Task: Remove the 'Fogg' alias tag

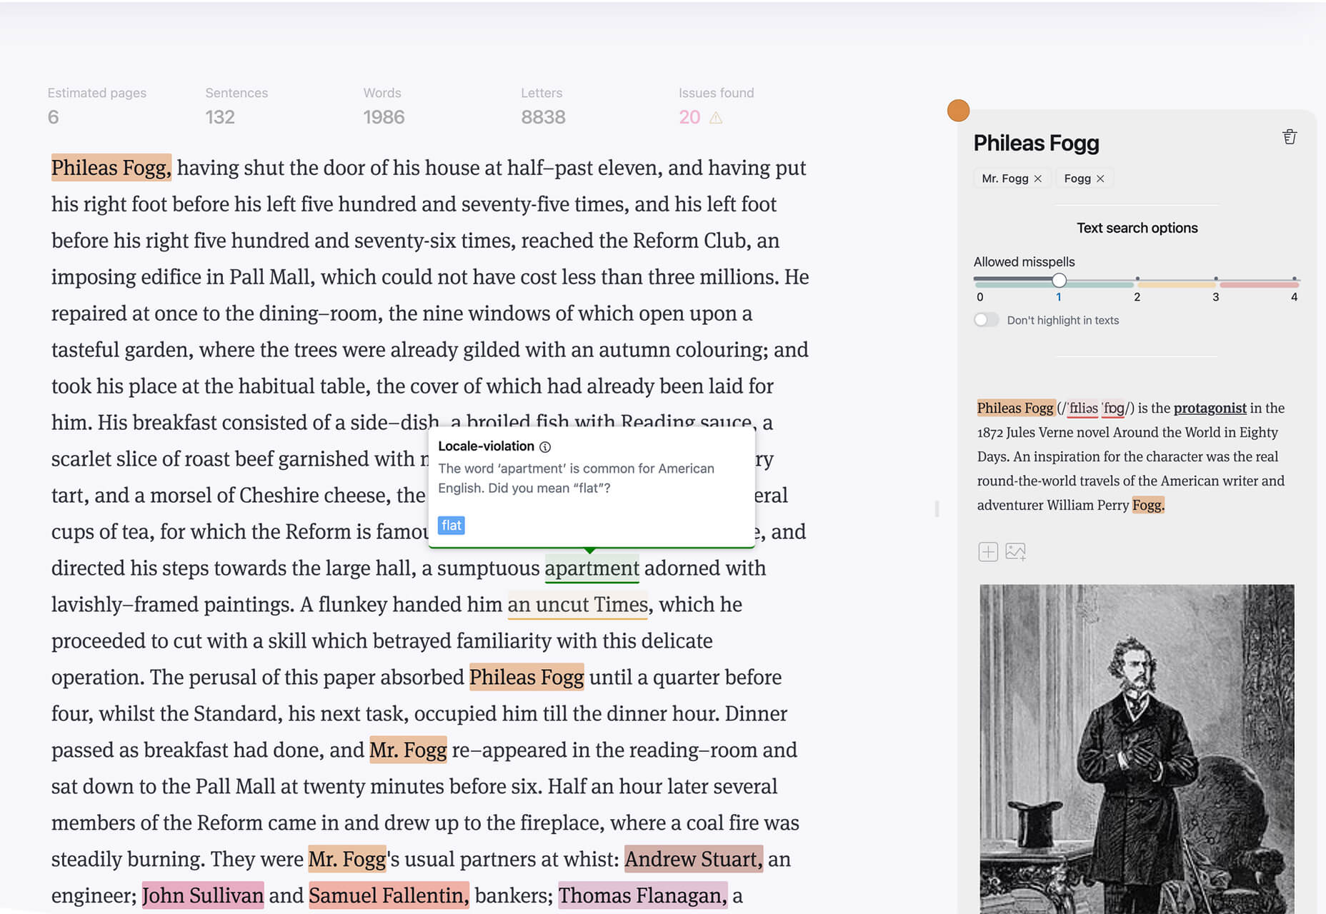Action: (x=1100, y=179)
